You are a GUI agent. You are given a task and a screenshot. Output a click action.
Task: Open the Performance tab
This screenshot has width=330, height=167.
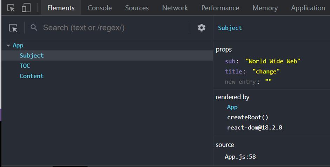[x=220, y=8]
